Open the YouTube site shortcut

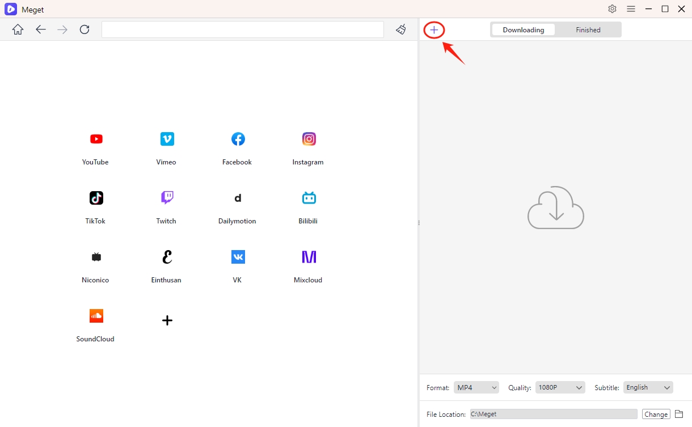(x=96, y=139)
